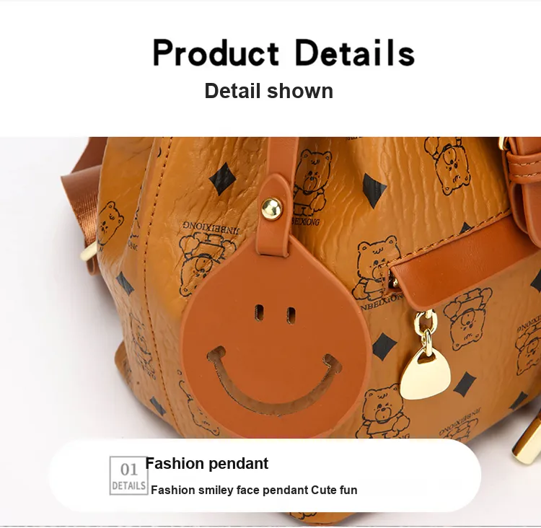Click the "Product Details" heading
This screenshot has width=541, height=528.
click(x=283, y=53)
